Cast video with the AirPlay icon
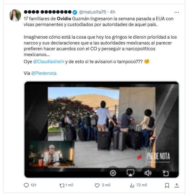Viewport: 188px width, 195px height. (130, 173)
